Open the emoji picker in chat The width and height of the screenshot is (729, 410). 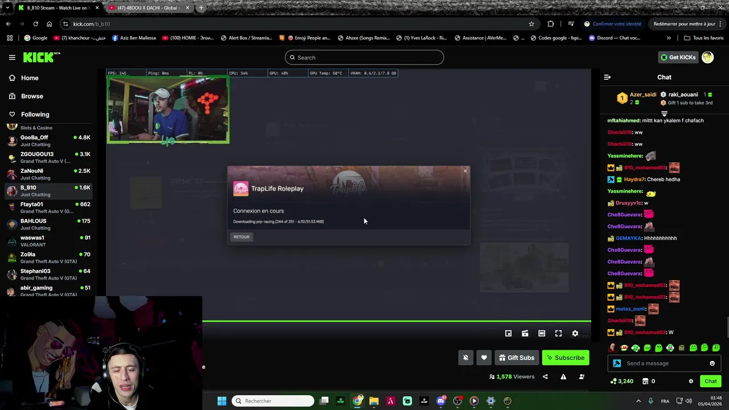coord(712,363)
